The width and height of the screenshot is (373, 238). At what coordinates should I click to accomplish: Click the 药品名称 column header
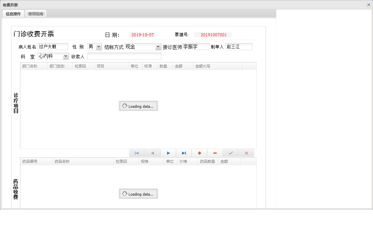(83, 161)
